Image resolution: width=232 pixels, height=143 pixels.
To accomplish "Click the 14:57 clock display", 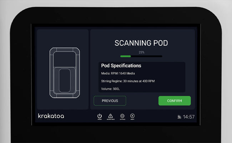I will click(189, 117).
